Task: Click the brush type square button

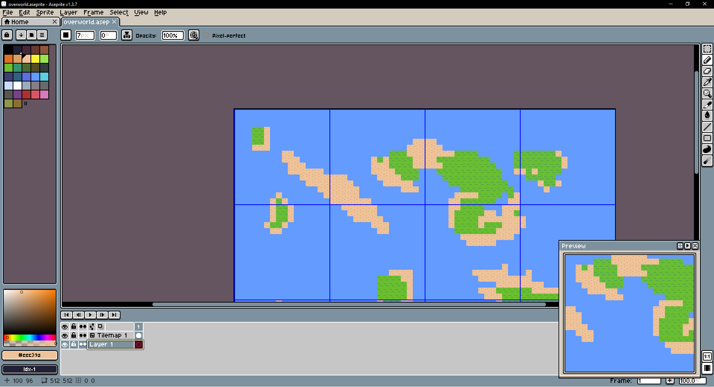Action: tap(66, 35)
